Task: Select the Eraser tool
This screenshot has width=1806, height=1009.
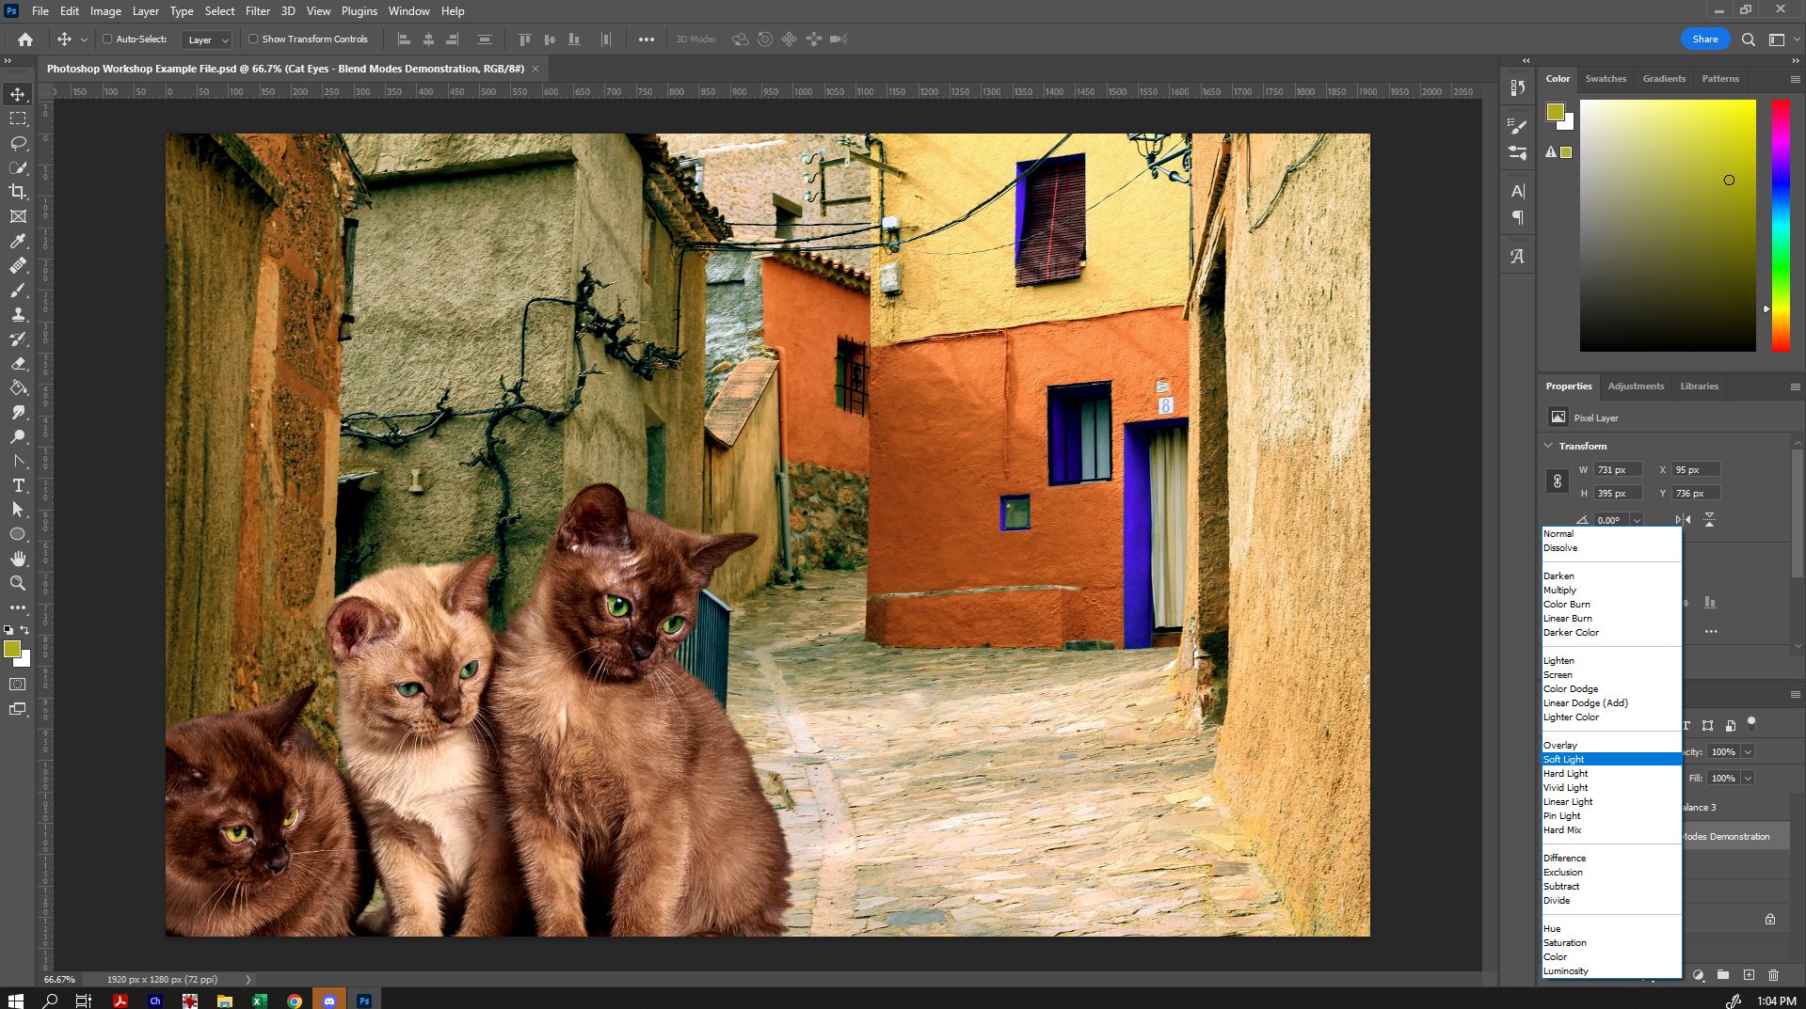Action: pos(18,364)
